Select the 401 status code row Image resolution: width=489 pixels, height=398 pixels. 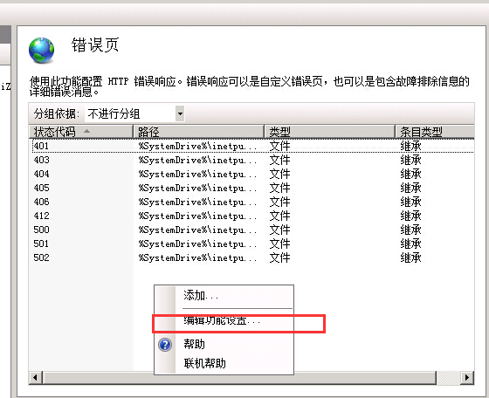click(x=252, y=146)
